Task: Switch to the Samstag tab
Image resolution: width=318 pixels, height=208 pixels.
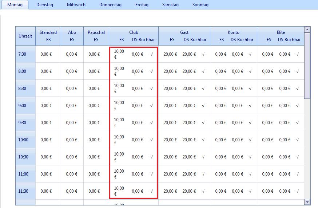Action: point(170,5)
